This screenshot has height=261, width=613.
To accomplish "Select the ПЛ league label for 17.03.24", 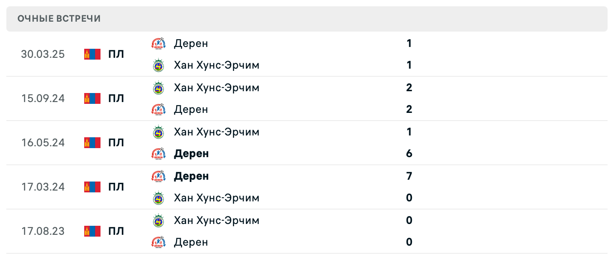I will click(x=116, y=187).
